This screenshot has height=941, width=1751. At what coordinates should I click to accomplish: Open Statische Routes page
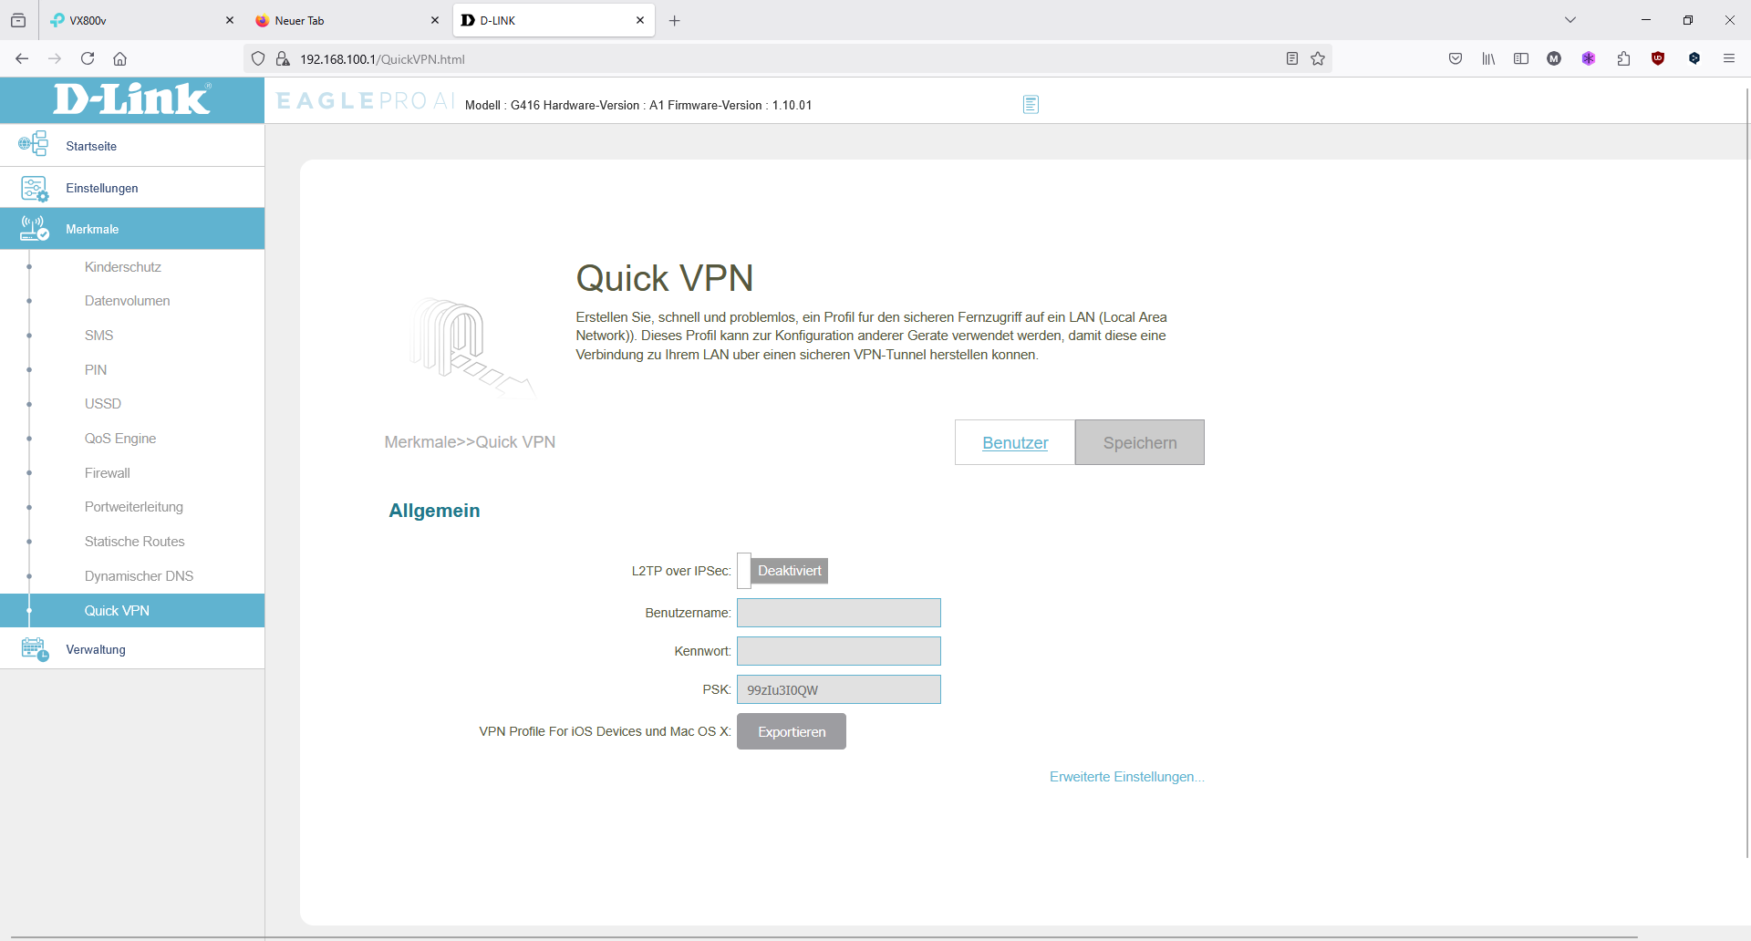point(135,542)
